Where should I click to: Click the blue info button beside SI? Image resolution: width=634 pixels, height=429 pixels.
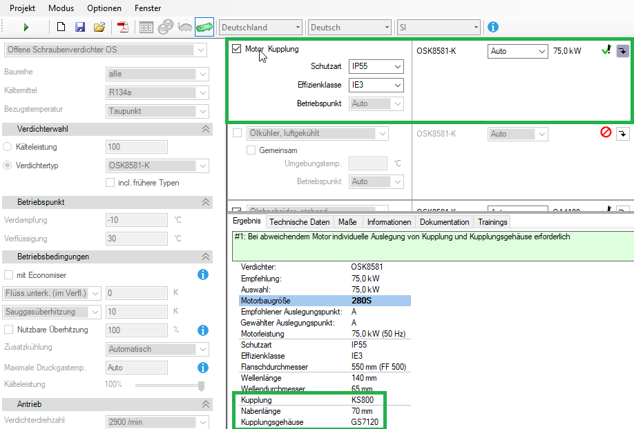(x=492, y=27)
